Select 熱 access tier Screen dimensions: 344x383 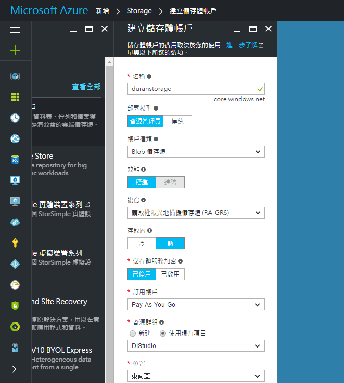170,243
